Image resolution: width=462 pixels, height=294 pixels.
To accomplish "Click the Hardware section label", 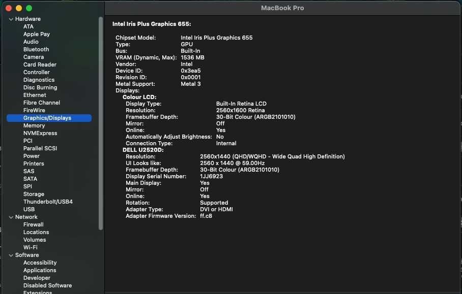I will pos(27,19).
